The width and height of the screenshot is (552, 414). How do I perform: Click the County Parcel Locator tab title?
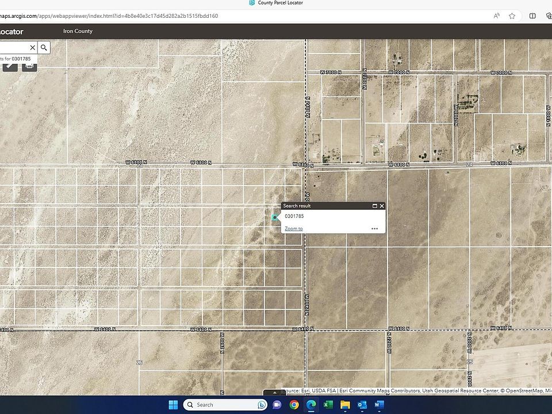(x=280, y=3)
